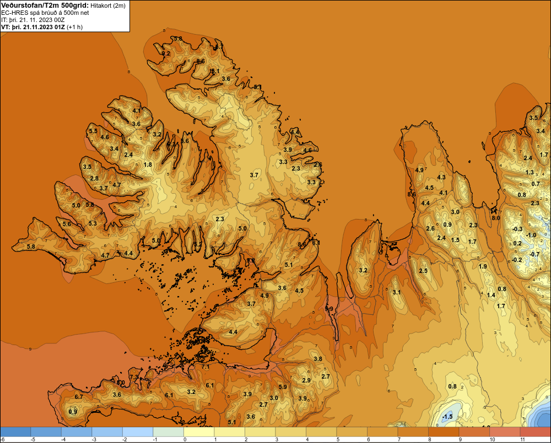Image resolution: width=551 pixels, height=443 pixels.
Task: Select the legend swatch between 0 and 1
Action: click(199, 431)
